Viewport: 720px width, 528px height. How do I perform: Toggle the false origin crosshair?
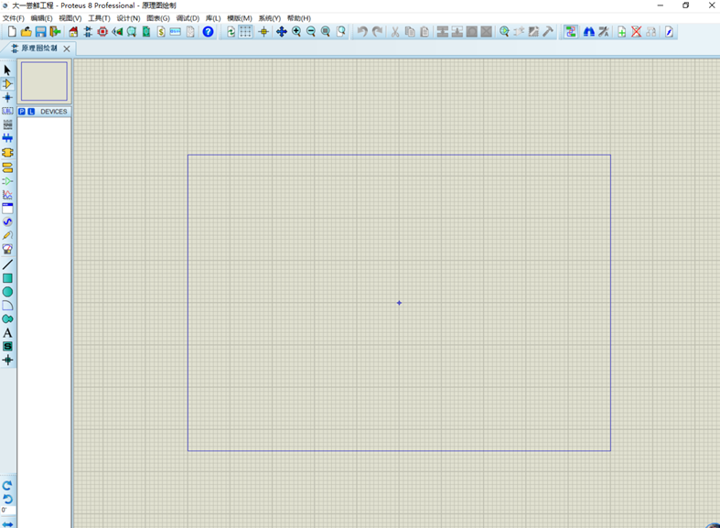(263, 32)
